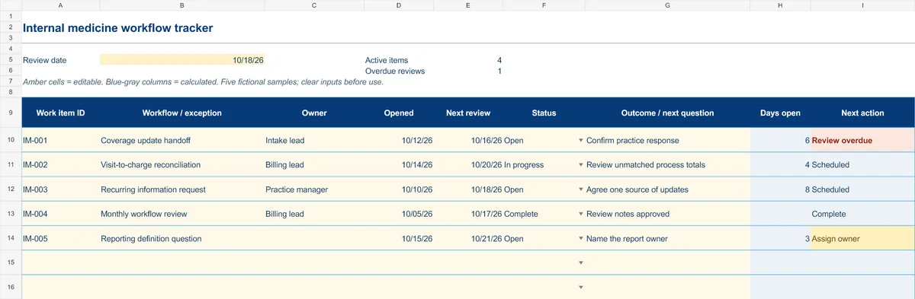Viewport: 915px width, 299px height.
Task: Select row 10 header
Action: [x=11, y=141]
